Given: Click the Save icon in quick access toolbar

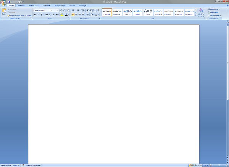Looking at the screenshot, I should point(8,2).
